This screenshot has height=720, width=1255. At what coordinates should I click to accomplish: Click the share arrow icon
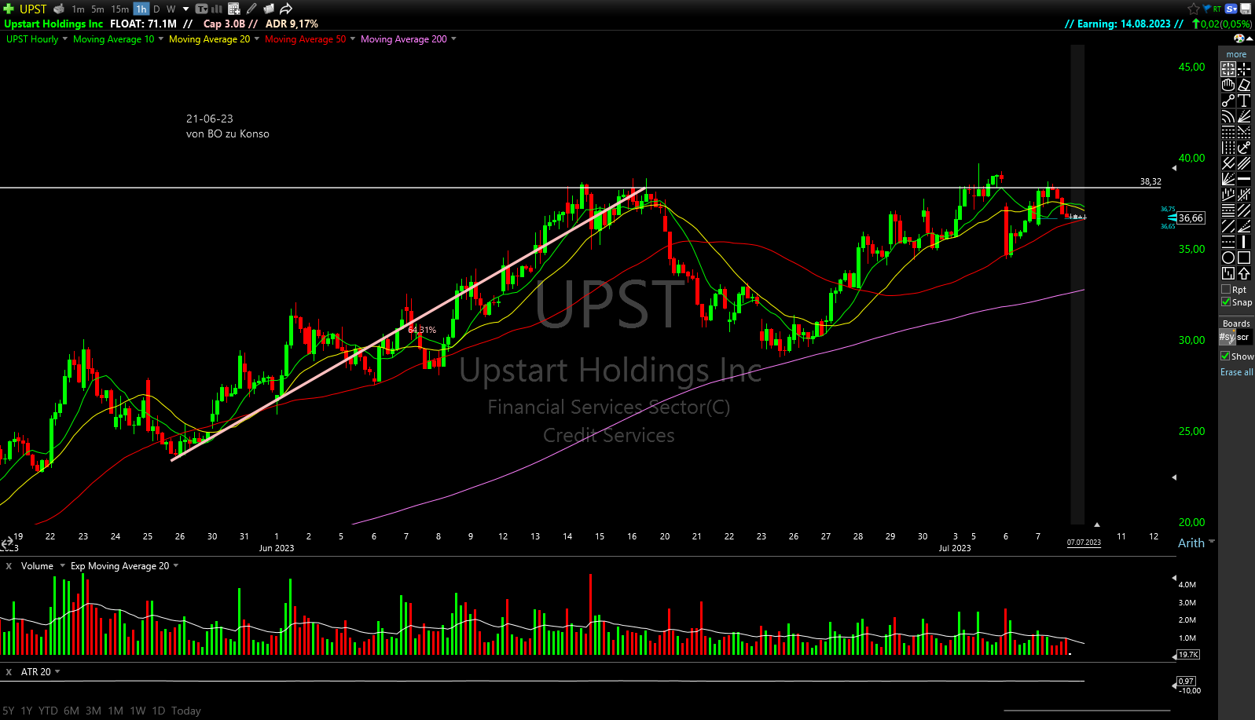click(286, 9)
